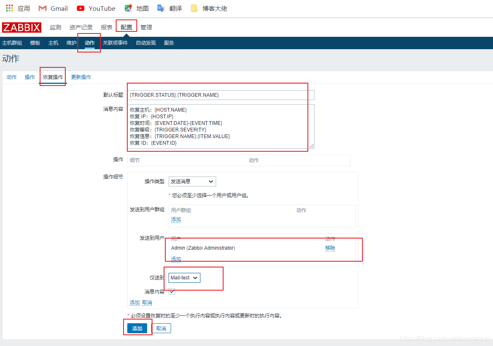Open the 报表 top menu

tap(107, 27)
